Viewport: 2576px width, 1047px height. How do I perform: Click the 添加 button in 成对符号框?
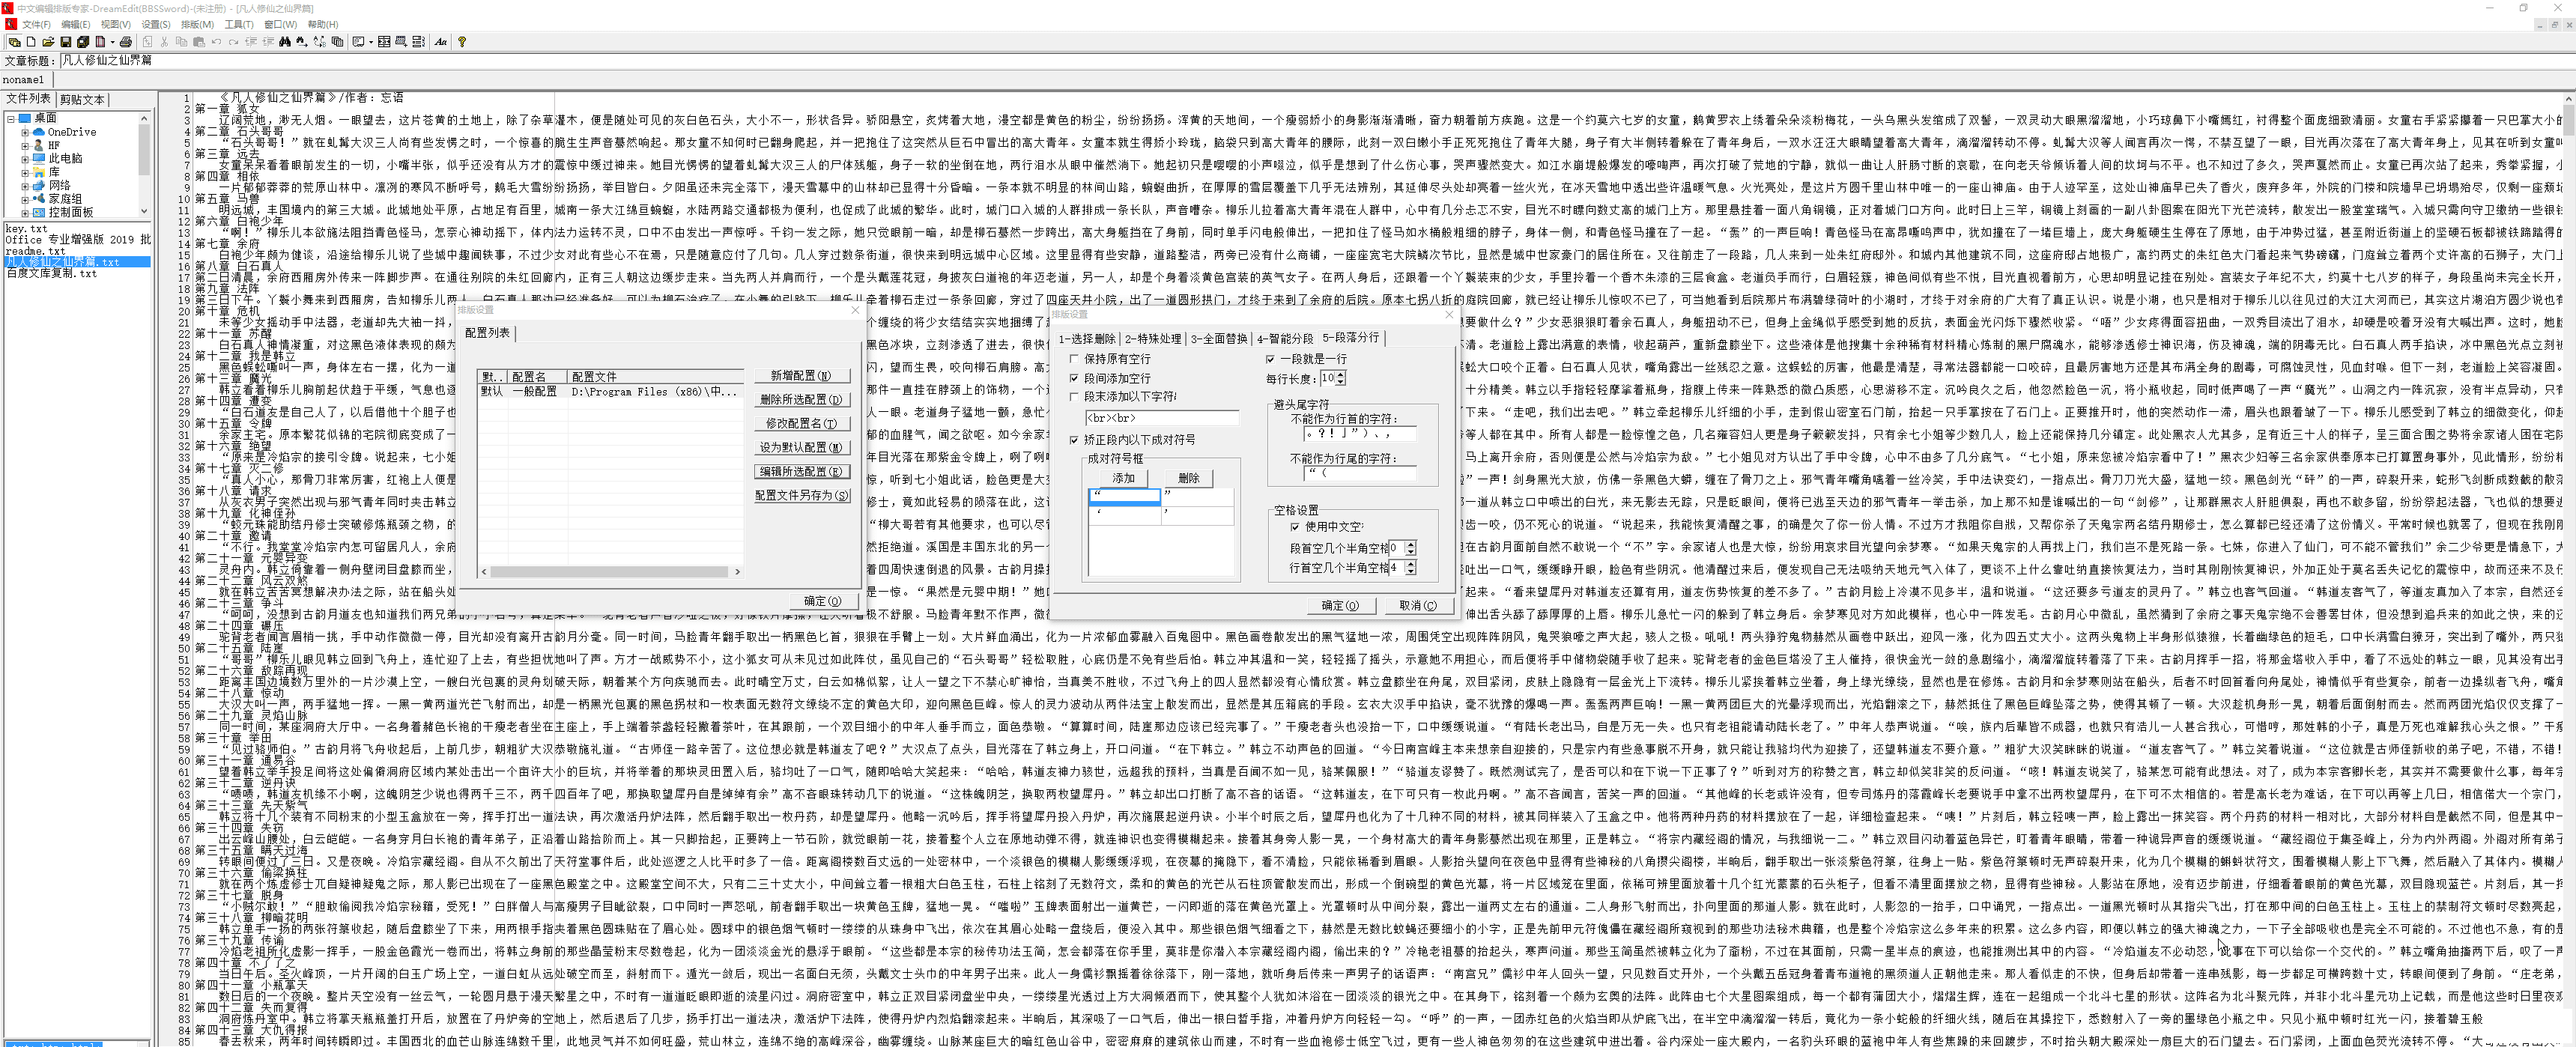(1124, 478)
